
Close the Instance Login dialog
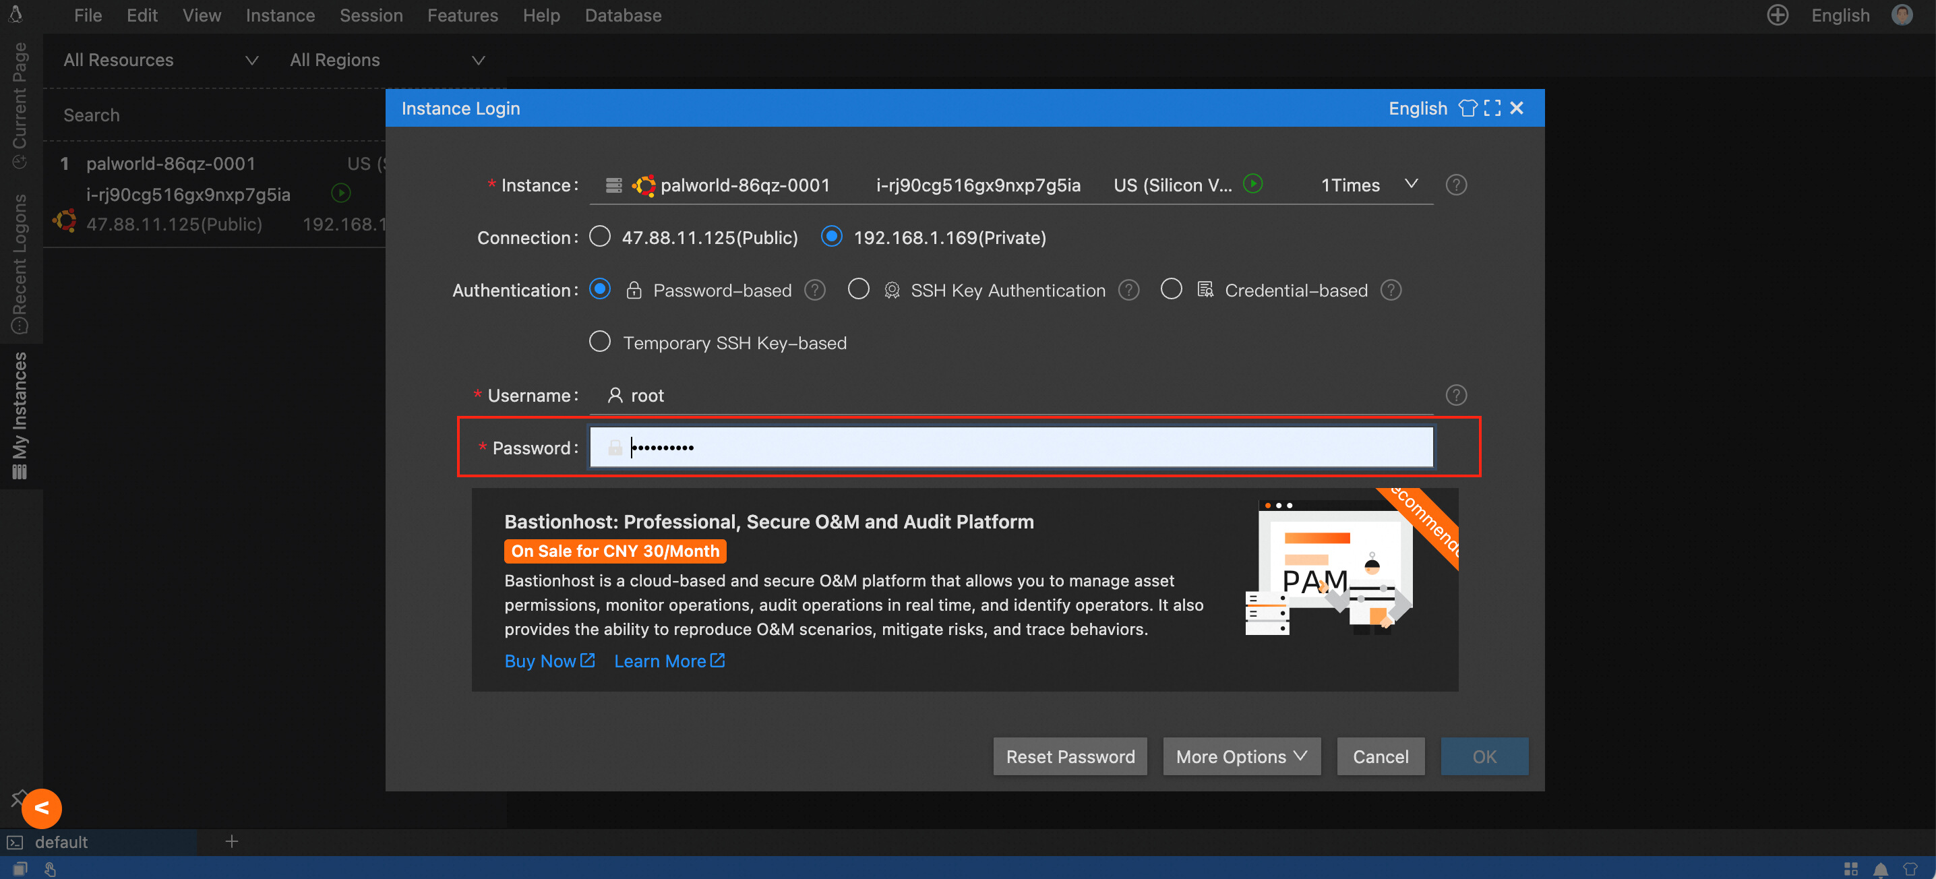pos(1517,108)
